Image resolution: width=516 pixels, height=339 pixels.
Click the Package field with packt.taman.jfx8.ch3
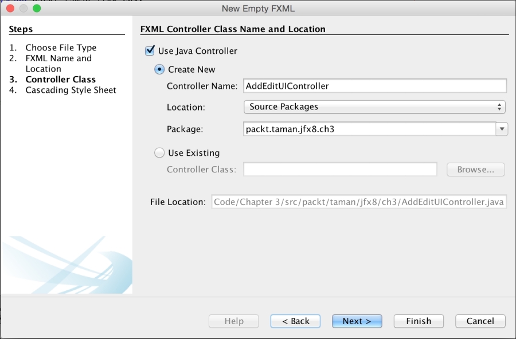(369, 129)
